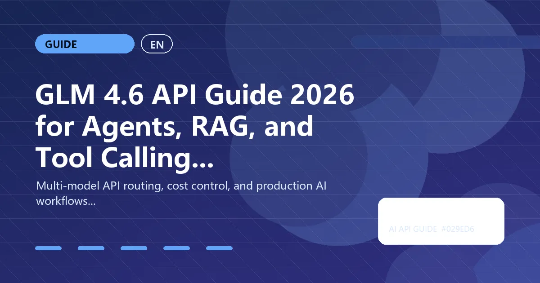Click the middle blue dash indicator

(x=134, y=248)
